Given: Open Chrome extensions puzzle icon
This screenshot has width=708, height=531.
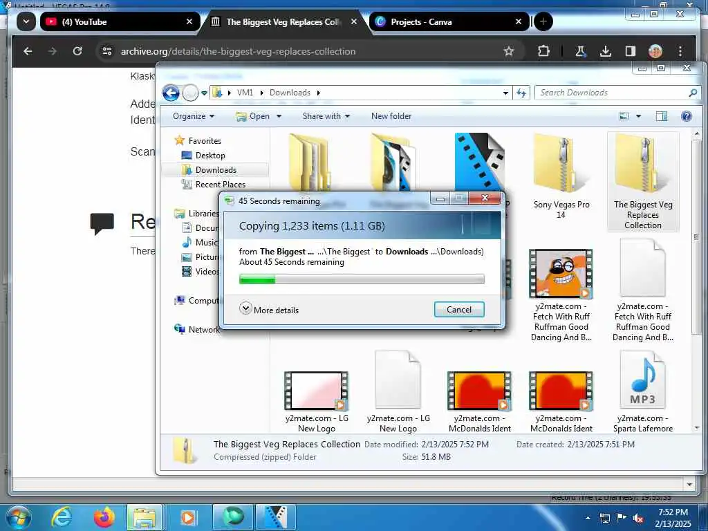Looking at the screenshot, I should click(543, 51).
